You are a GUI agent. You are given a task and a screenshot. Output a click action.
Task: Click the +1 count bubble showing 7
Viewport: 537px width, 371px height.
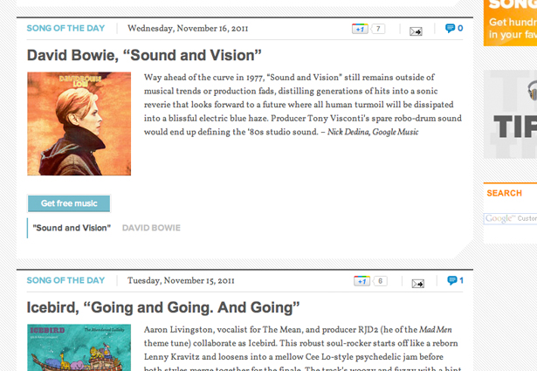[x=378, y=29]
